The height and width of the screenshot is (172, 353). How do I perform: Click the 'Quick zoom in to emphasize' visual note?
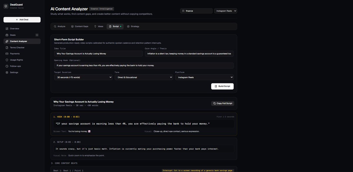pos(86,156)
